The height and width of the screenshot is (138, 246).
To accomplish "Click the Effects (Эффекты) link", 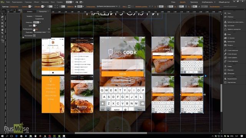I will click(70, 7).
